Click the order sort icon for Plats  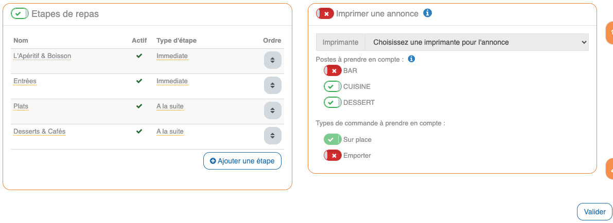[273, 110]
